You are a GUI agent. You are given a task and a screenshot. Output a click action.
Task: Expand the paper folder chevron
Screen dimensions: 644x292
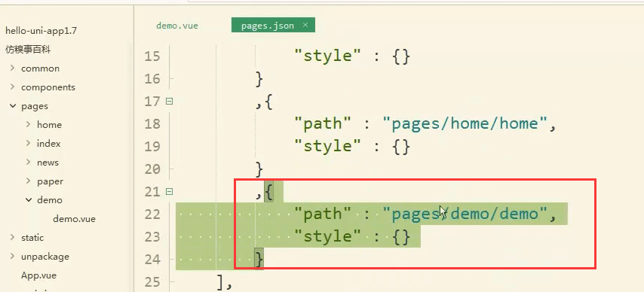[x=29, y=181]
